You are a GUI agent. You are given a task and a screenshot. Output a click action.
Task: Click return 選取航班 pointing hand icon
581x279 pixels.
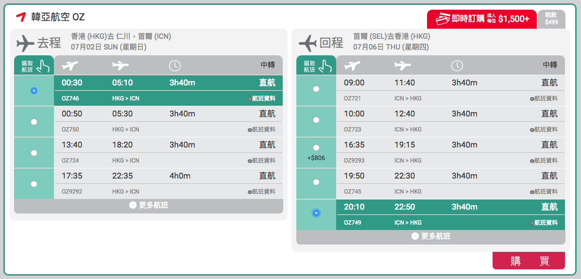(326, 66)
